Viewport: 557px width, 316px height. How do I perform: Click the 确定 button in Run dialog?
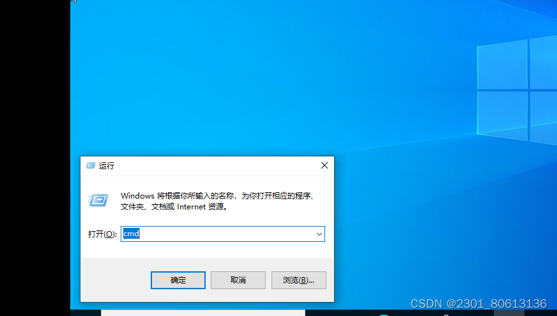pos(178,280)
